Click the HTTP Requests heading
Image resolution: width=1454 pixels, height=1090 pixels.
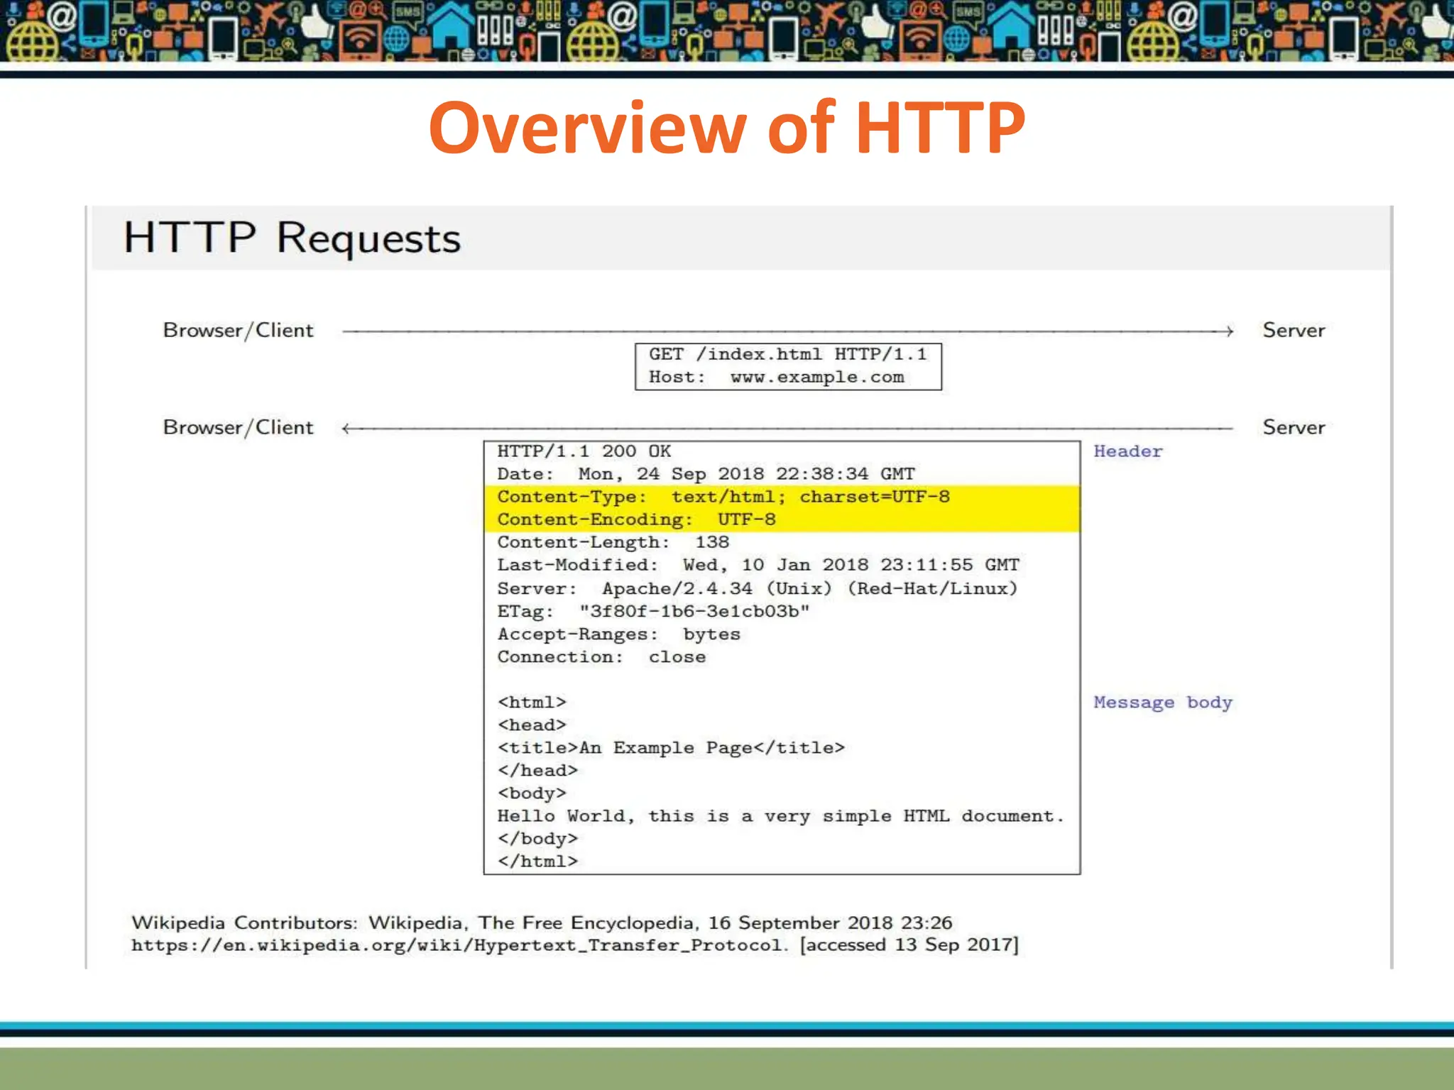[x=292, y=238]
